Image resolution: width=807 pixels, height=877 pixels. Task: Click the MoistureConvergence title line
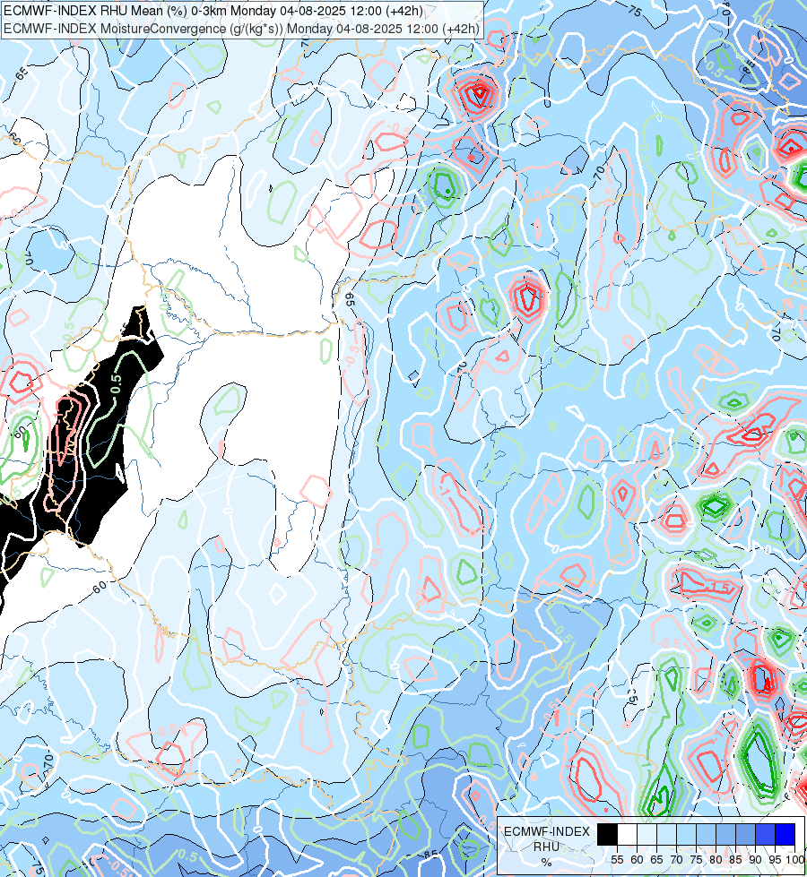[241, 29]
